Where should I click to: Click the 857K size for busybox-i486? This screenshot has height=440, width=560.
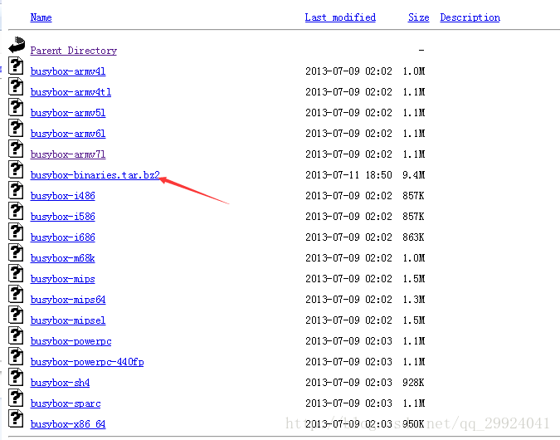tap(413, 196)
